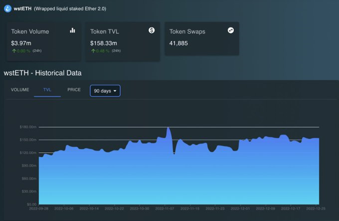Click the Token TVL value $158.33m

coord(103,43)
